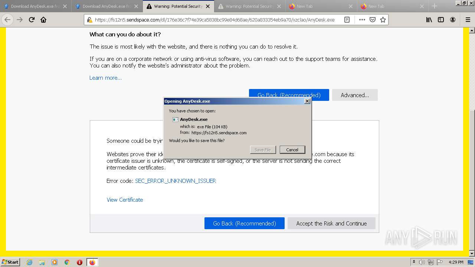475x267 pixels.
Task: Click the Firefox taskbar button
Action: (92, 262)
